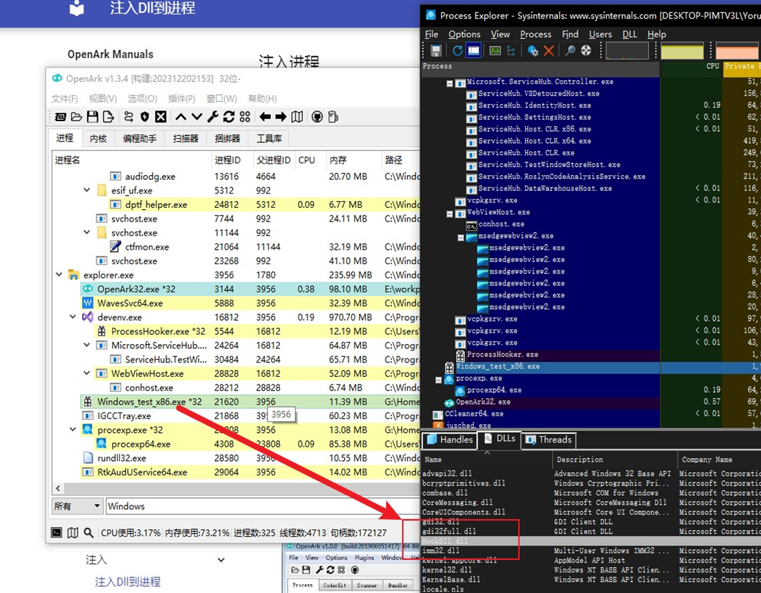Click the Find magnifier icon in Process Explorer
The width and height of the screenshot is (761, 593).
(570, 51)
